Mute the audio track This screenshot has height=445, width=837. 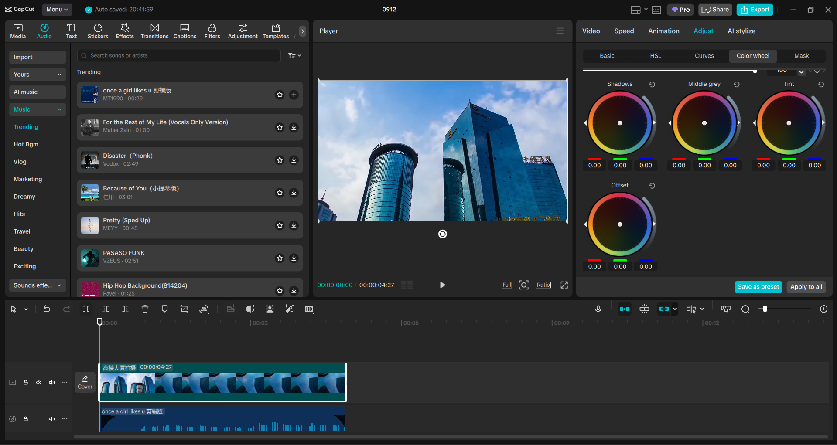[x=51, y=419]
